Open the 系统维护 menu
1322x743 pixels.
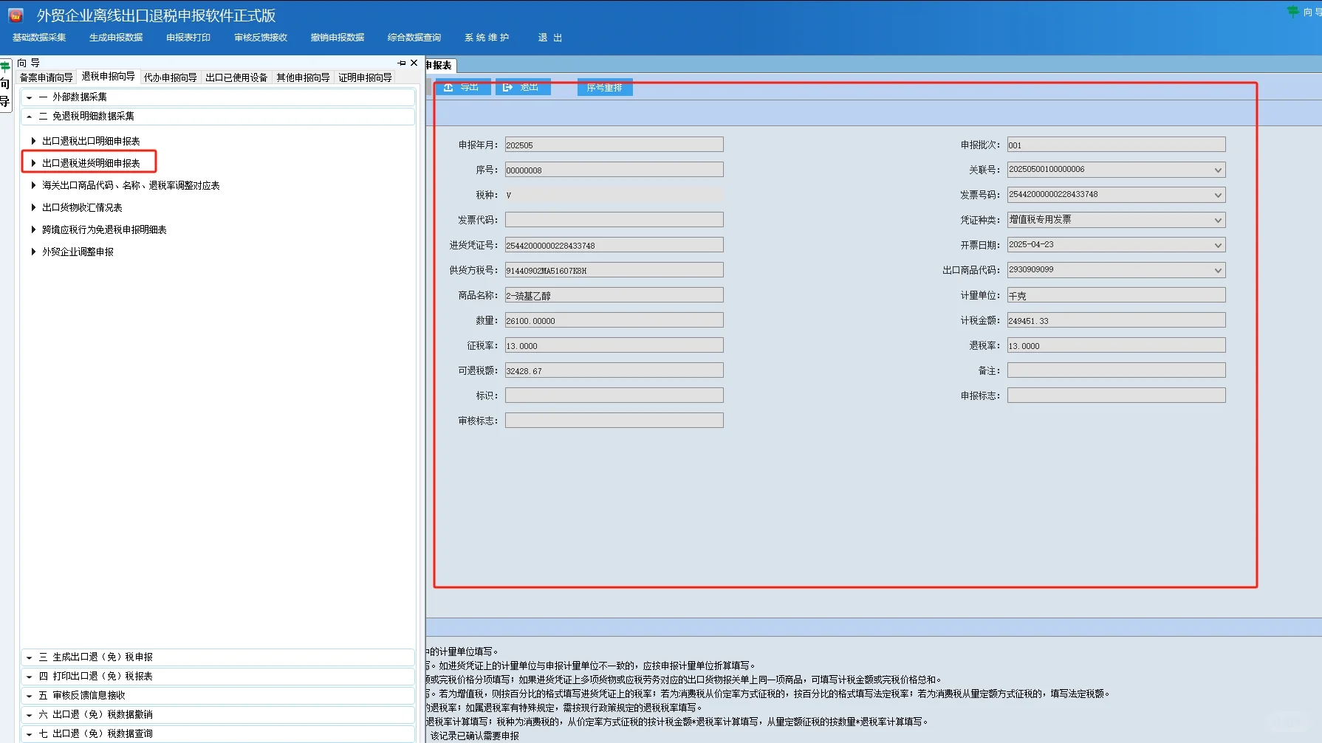coord(487,38)
